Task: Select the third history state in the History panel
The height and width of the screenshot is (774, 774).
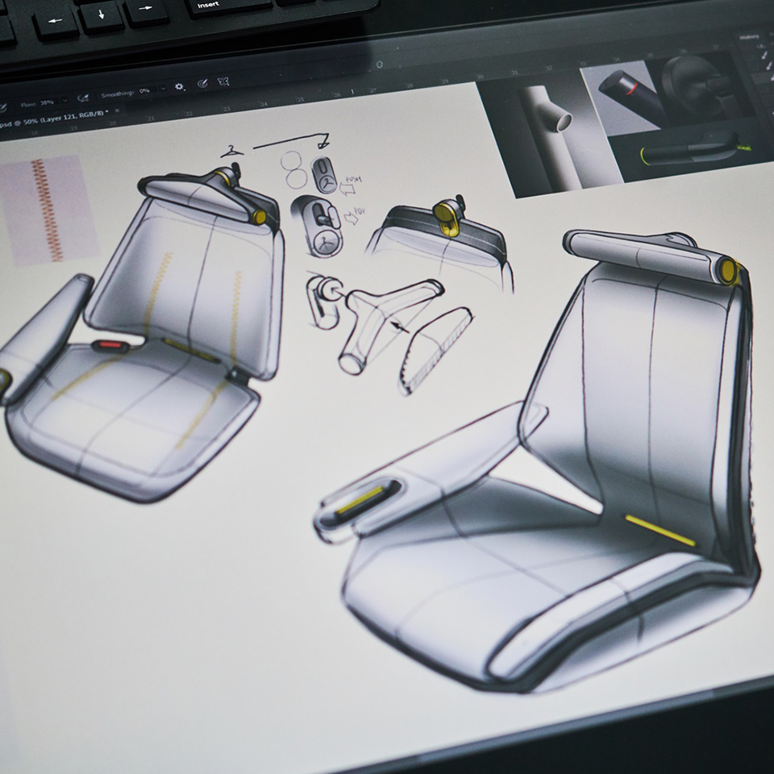Action: [771, 78]
